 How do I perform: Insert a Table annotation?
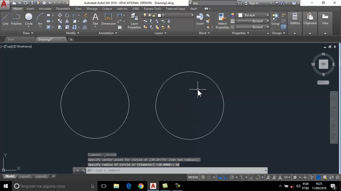(x=120, y=27)
